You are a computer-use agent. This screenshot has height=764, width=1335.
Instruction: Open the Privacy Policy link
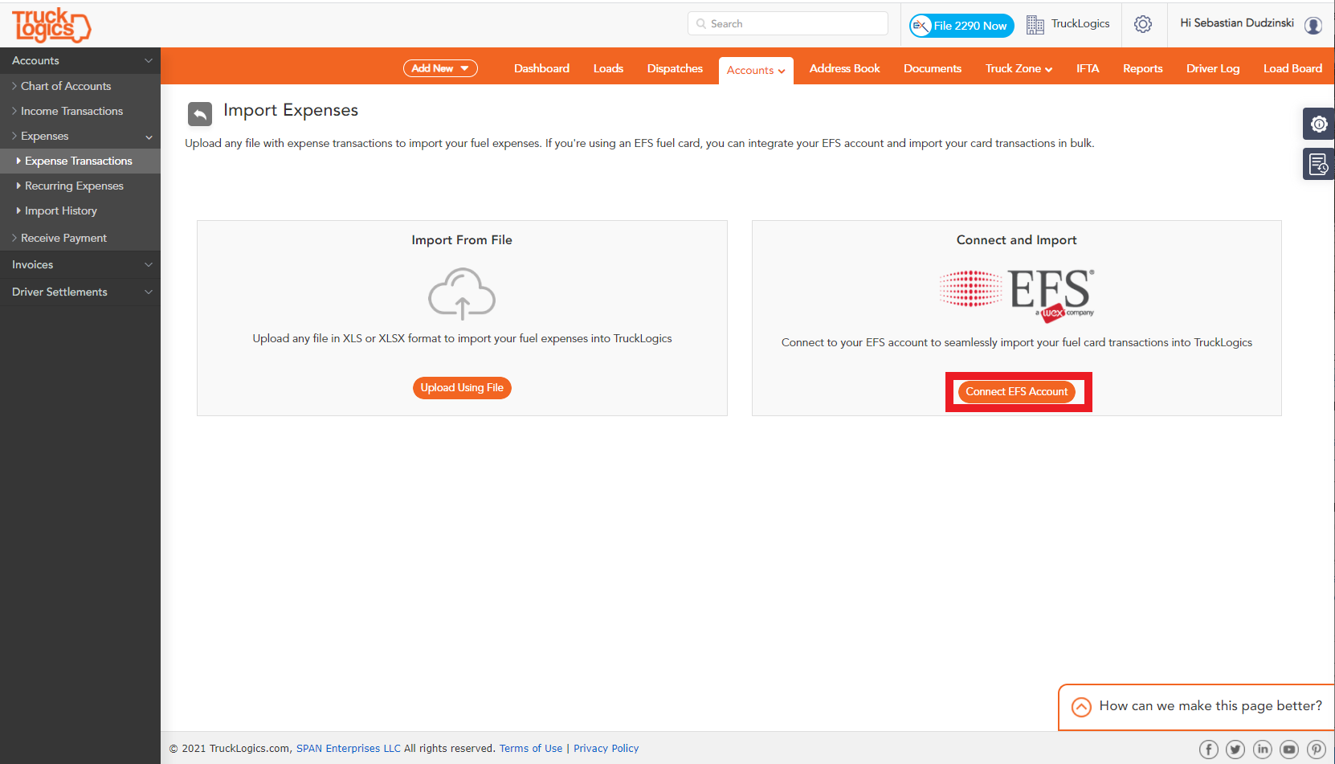click(606, 749)
